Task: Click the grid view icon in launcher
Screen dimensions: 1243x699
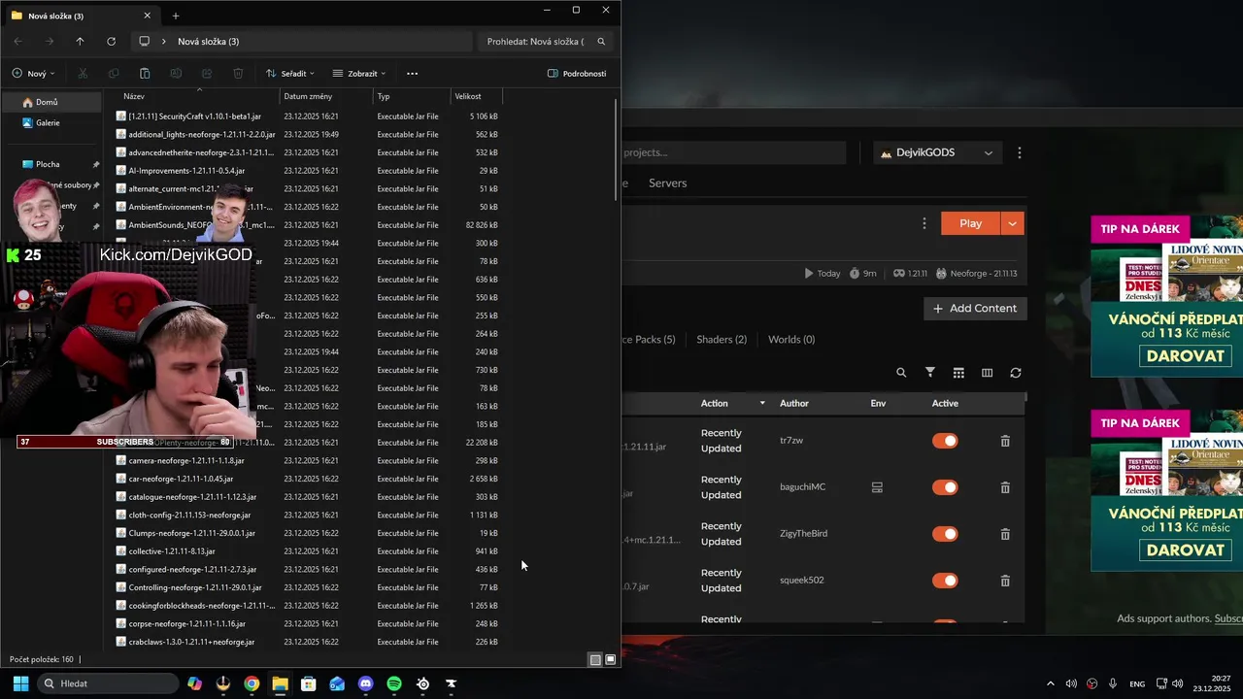Action: [x=958, y=373]
